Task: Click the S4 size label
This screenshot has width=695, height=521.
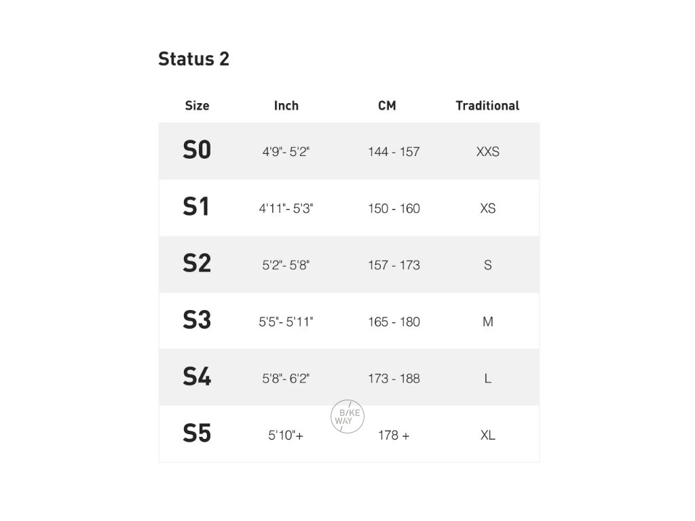Action: tap(197, 377)
